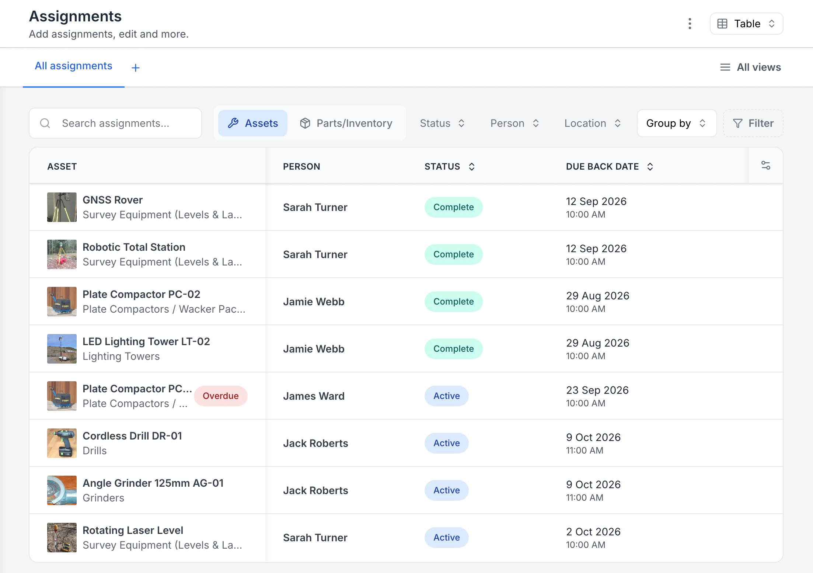
Task: Focus the Search assignments field
Action: pyautogui.click(x=115, y=123)
